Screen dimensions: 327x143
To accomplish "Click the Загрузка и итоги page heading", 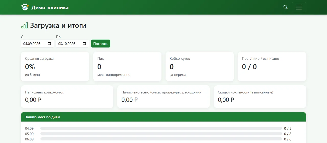I will [58, 26].
